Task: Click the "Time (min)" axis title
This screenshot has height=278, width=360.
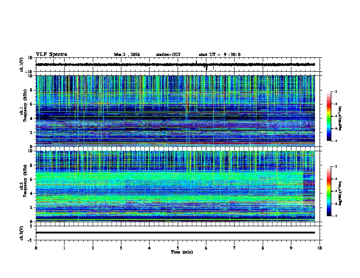Action: 182,252
